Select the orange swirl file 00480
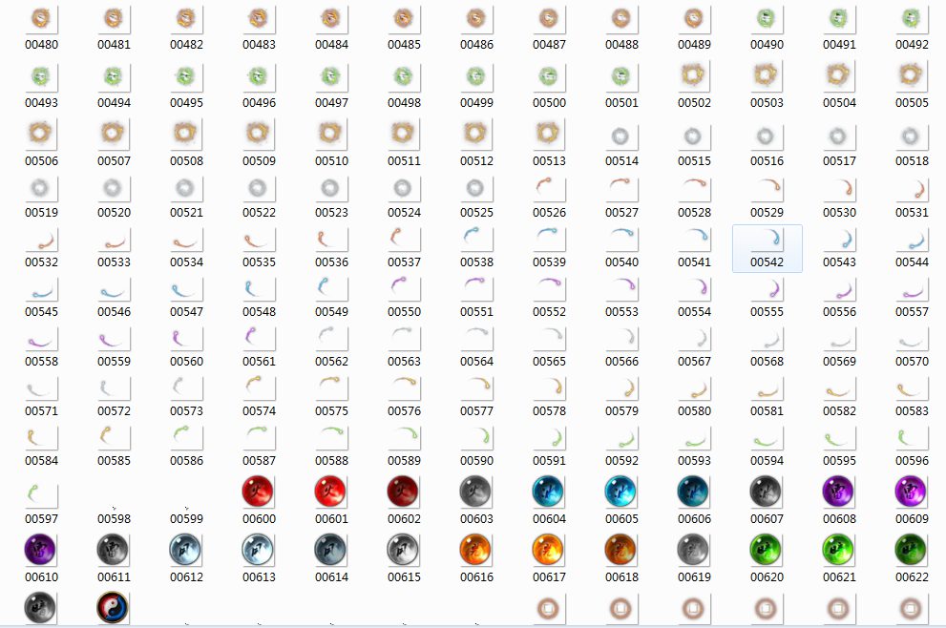946x628 pixels. coord(40,21)
